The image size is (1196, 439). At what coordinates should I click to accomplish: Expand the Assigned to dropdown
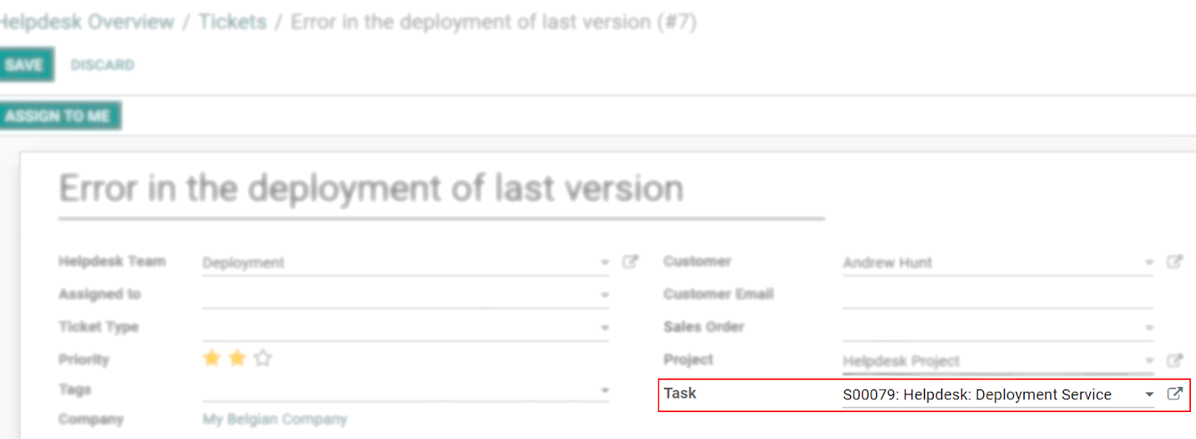pyautogui.click(x=604, y=295)
